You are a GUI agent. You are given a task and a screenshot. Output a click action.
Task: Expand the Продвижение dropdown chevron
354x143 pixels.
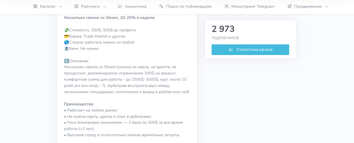327,6
